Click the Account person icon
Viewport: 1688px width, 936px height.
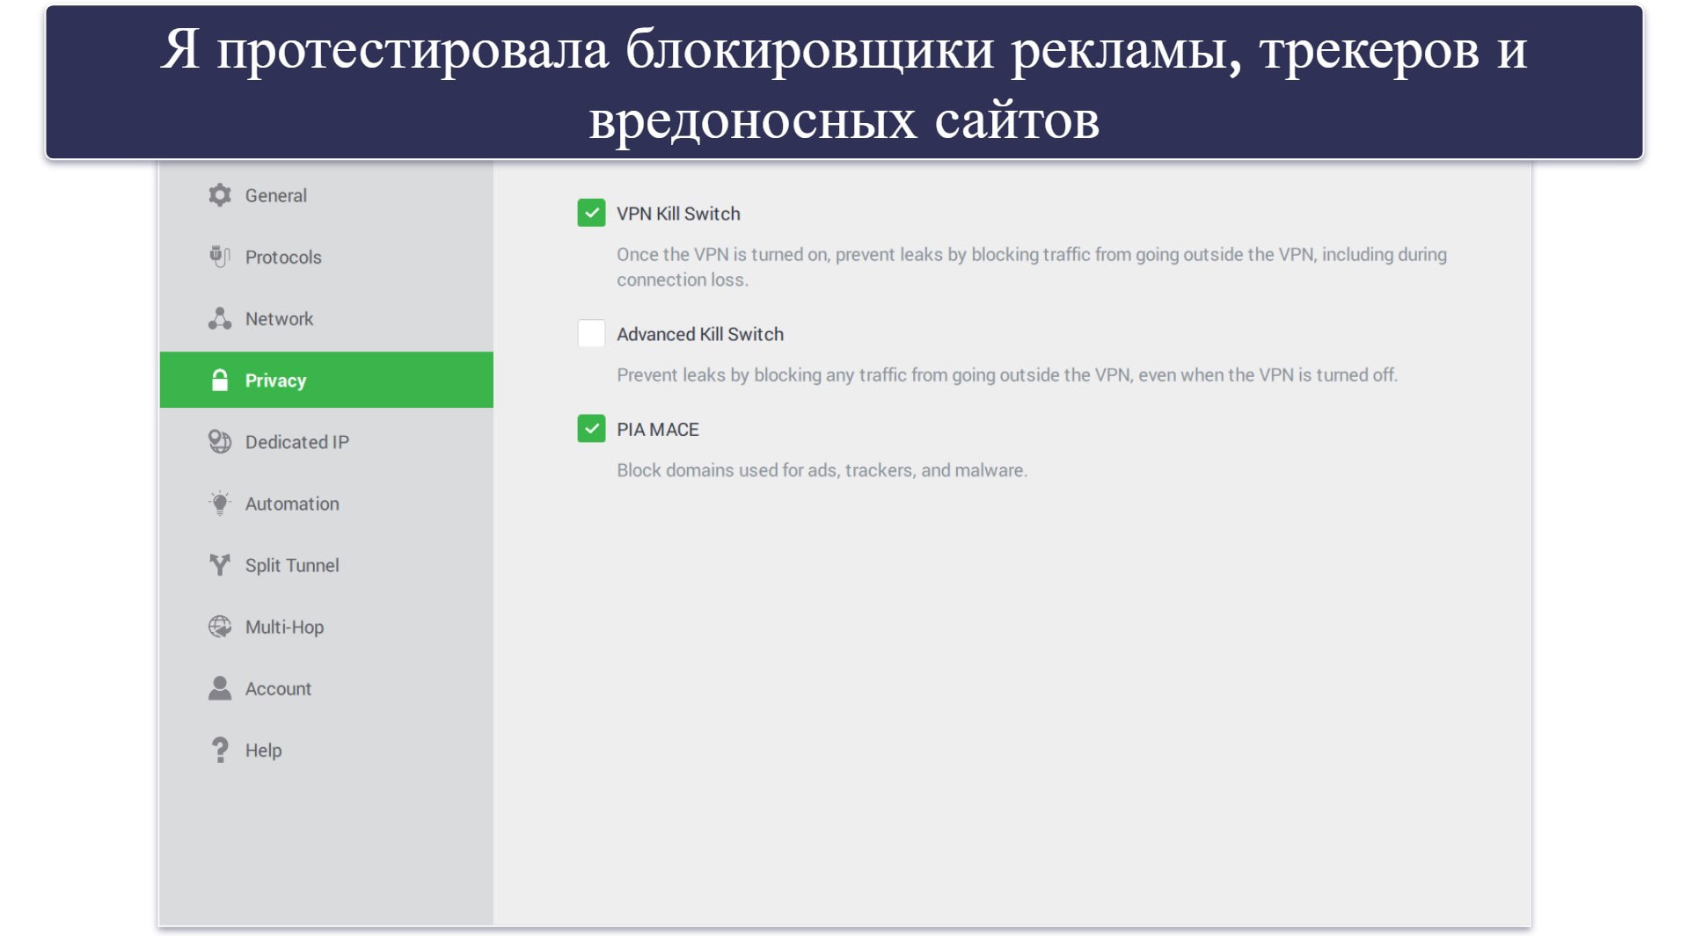(220, 688)
